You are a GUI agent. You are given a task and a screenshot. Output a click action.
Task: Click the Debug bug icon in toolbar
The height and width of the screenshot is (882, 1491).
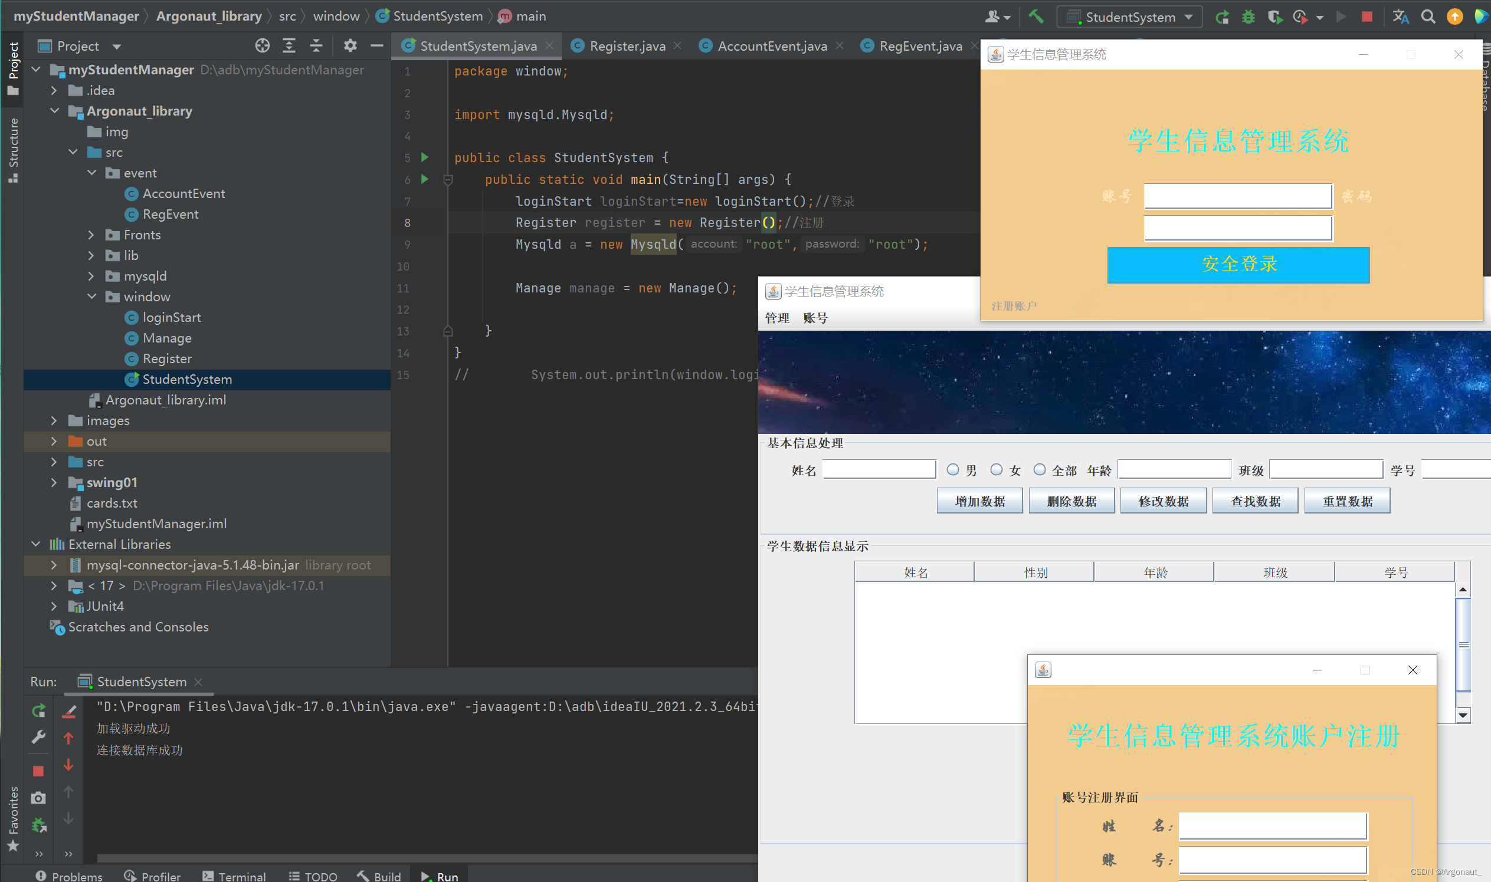pos(1248,17)
